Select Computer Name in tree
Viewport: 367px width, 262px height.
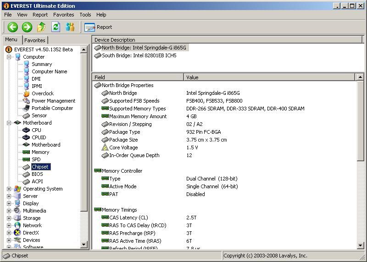pyautogui.click(x=50, y=71)
